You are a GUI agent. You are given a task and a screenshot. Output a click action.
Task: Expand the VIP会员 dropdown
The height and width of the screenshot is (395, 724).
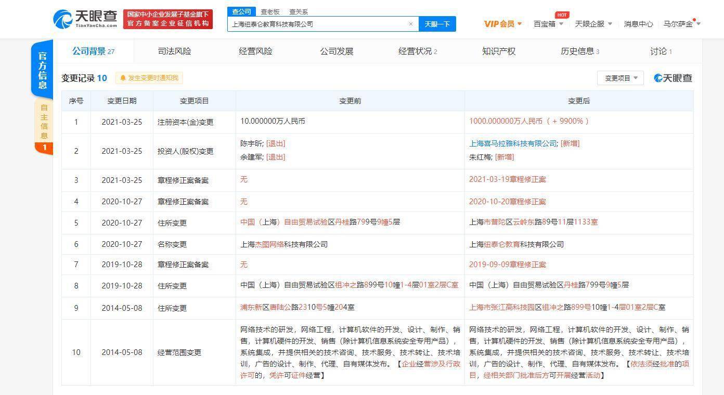click(x=502, y=24)
